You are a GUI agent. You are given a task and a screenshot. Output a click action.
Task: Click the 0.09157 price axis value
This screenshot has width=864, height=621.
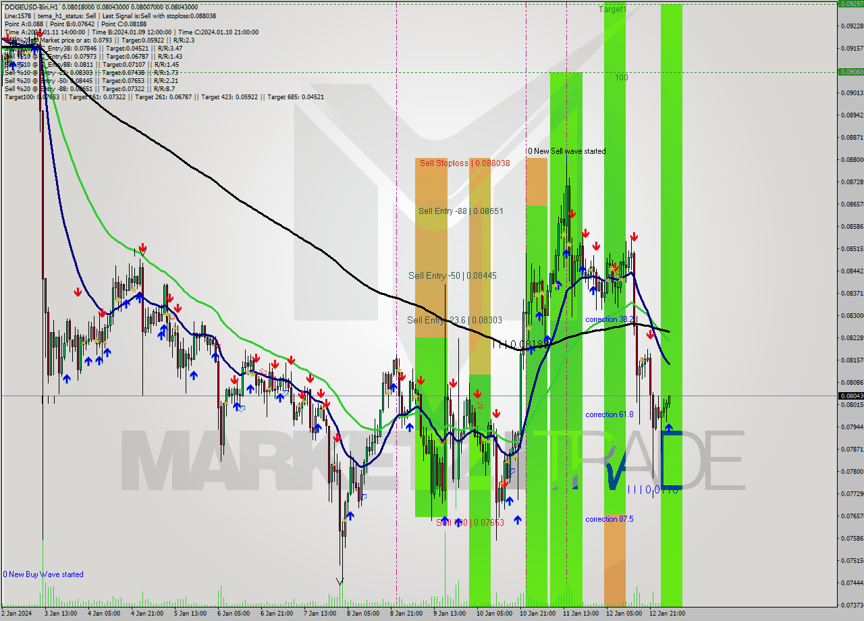pos(852,48)
